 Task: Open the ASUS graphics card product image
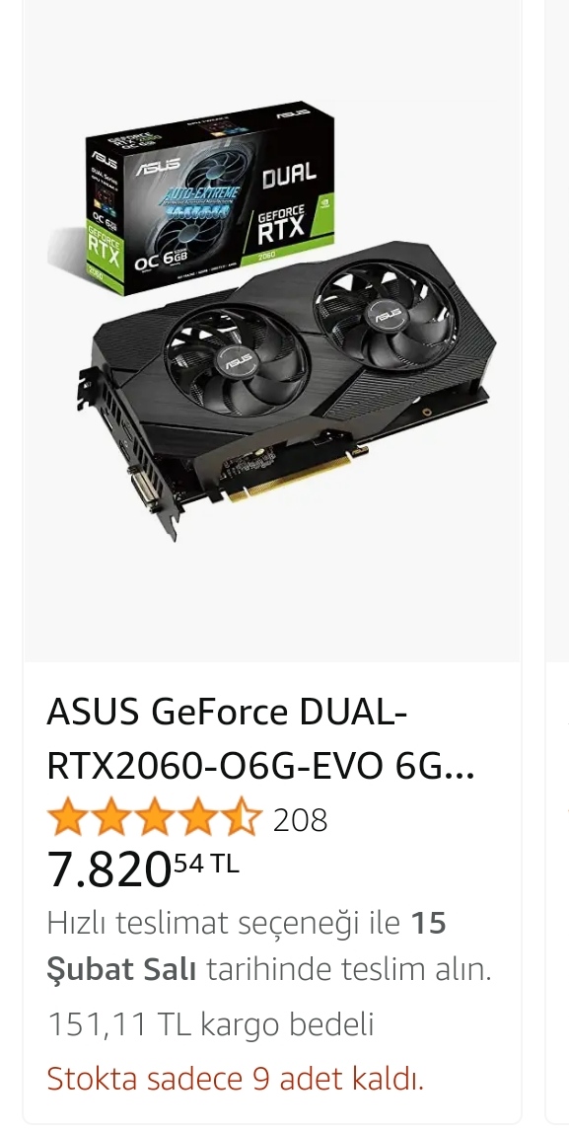272,329
